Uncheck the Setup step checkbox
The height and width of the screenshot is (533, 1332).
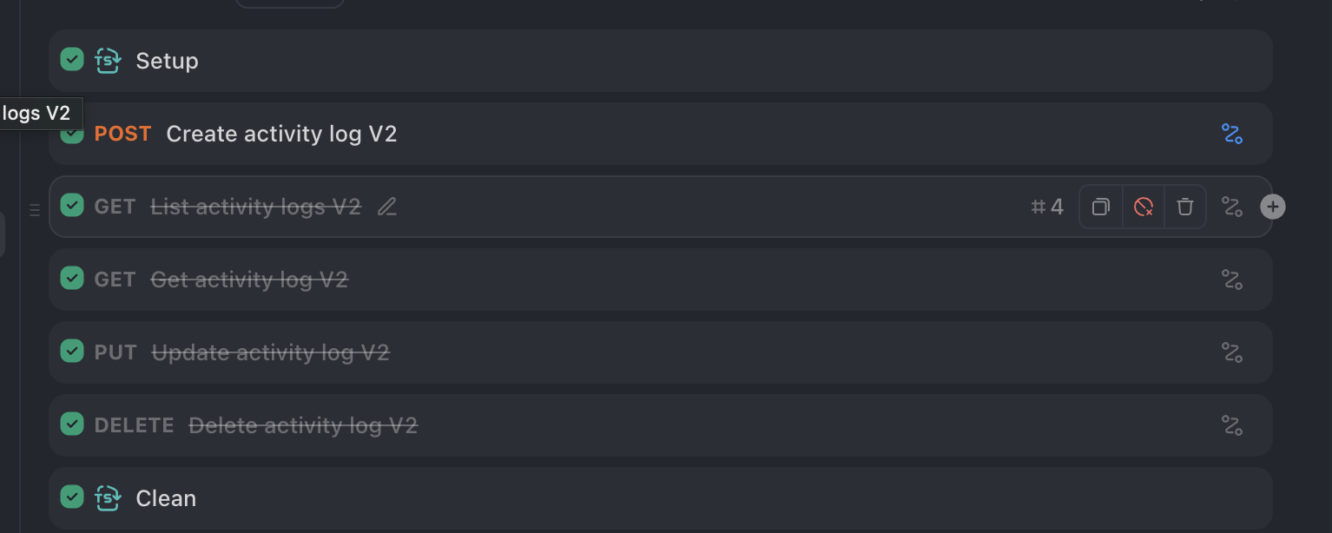tap(72, 60)
